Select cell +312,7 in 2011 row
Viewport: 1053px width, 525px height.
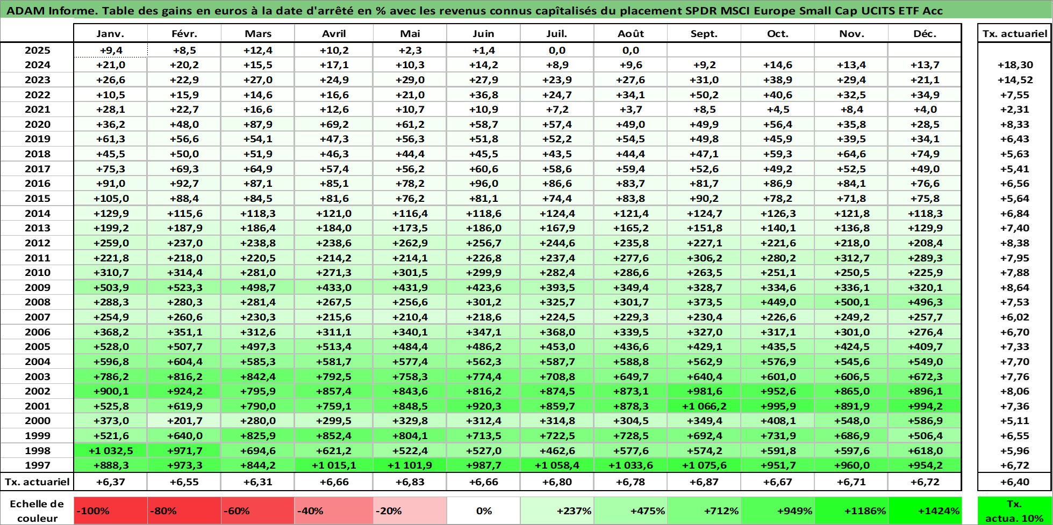click(851, 258)
